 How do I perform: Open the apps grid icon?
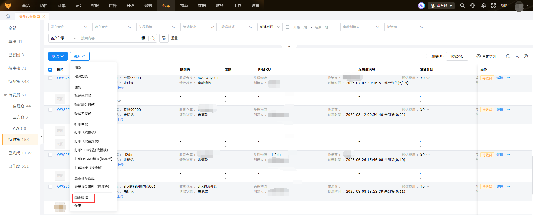[493, 6]
